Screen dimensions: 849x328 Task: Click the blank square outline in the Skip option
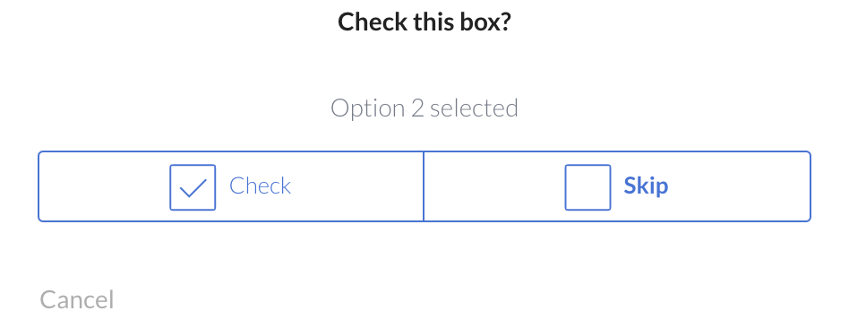coord(587,187)
